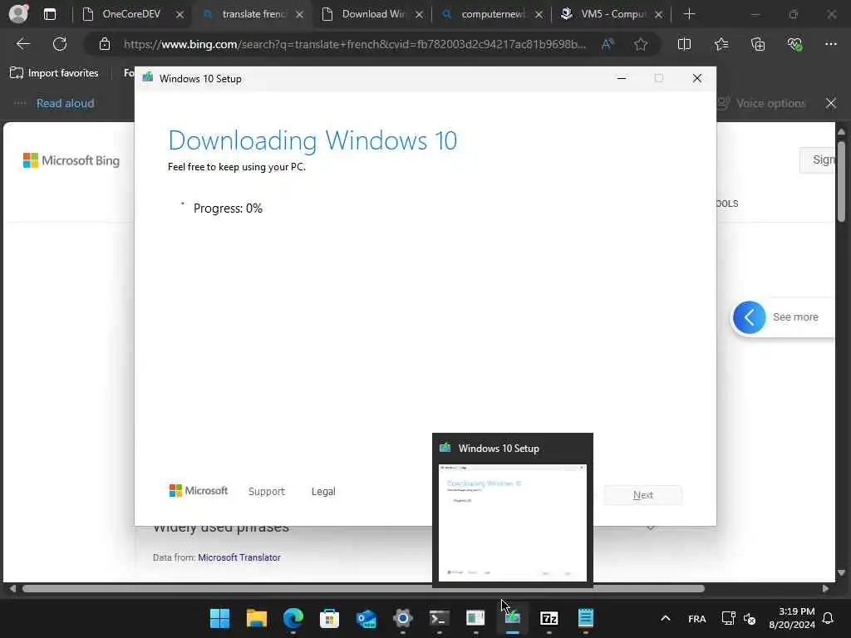Open Microsoft Store from taskbar
The height and width of the screenshot is (638, 851).
(x=329, y=618)
